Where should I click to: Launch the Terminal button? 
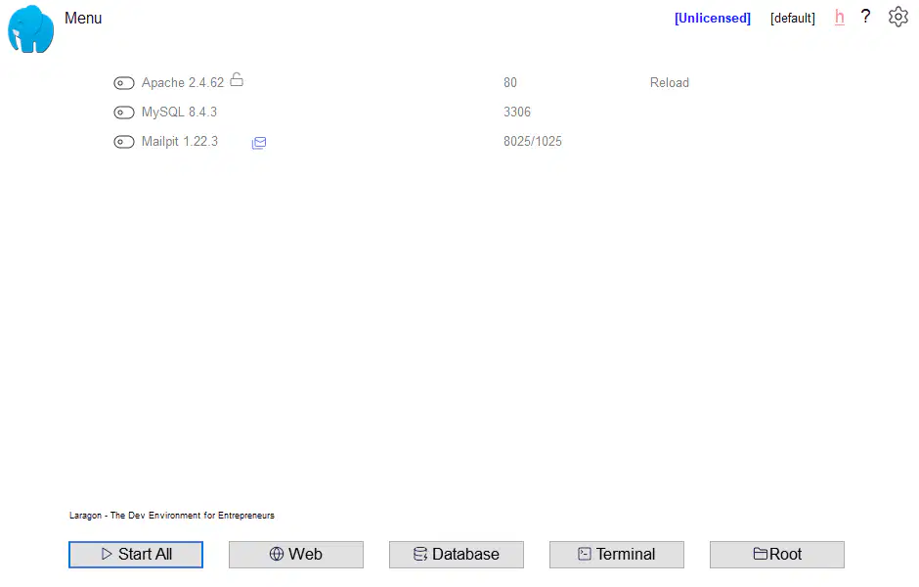(617, 554)
